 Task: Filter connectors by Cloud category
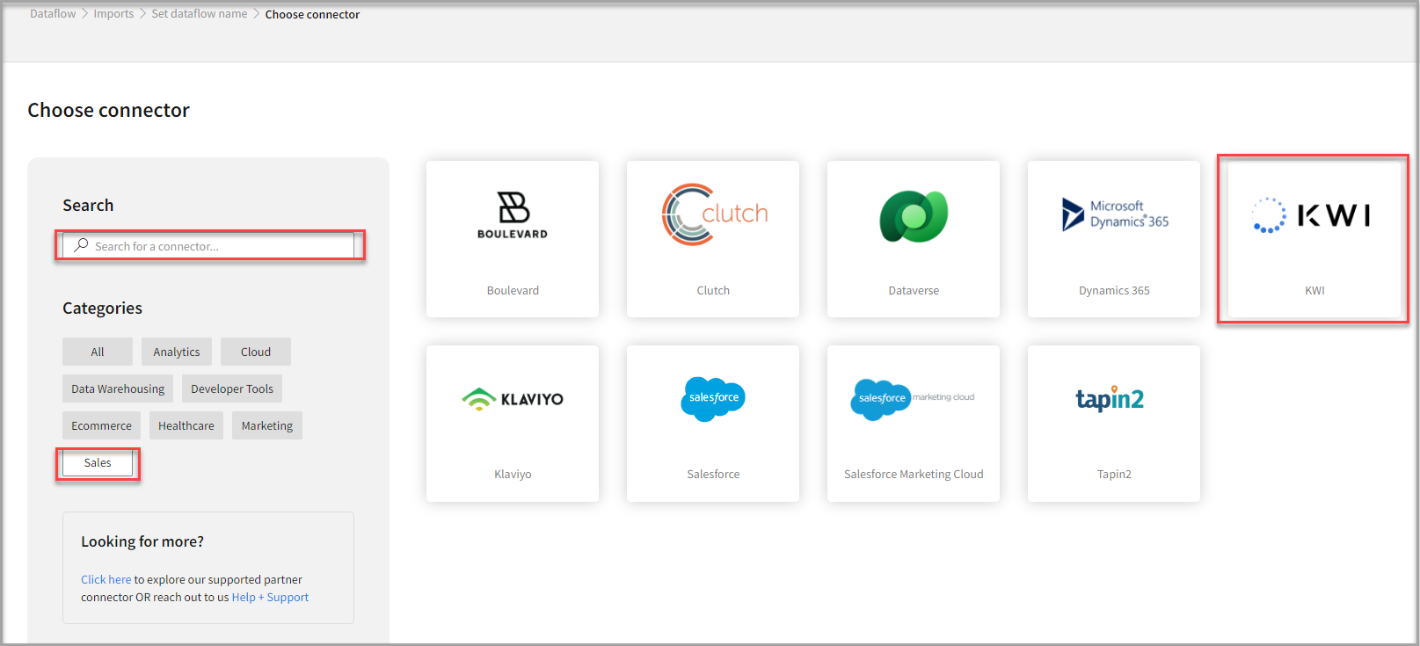point(256,352)
